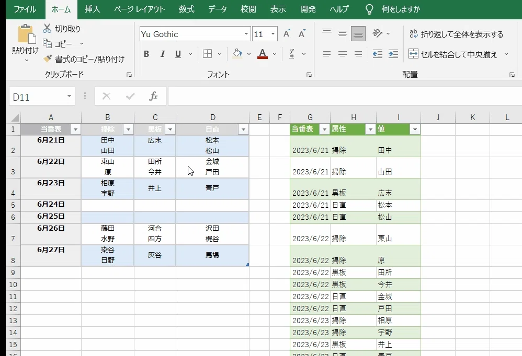The image size is (522, 356).
Task: Switch to ページ レイアウト tab
Action: [x=140, y=9]
